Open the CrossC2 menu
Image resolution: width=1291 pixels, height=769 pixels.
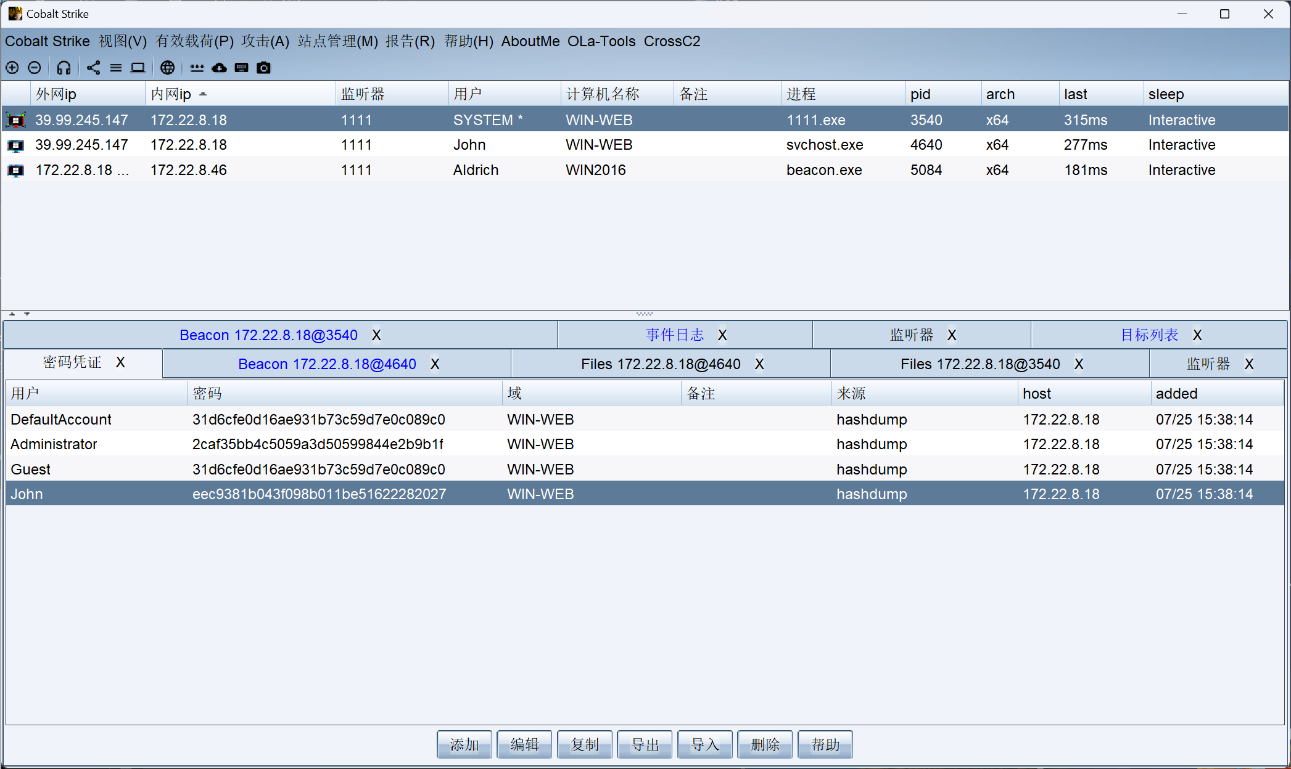point(672,41)
